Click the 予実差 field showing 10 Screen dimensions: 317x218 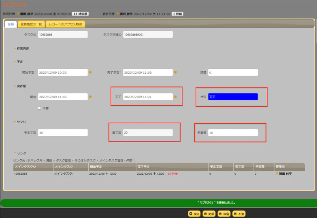233,133
